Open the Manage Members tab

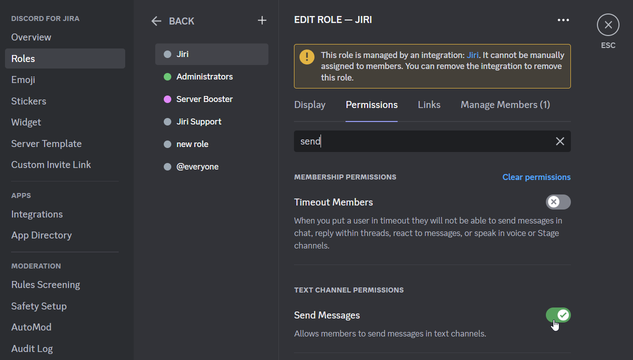[x=505, y=104]
